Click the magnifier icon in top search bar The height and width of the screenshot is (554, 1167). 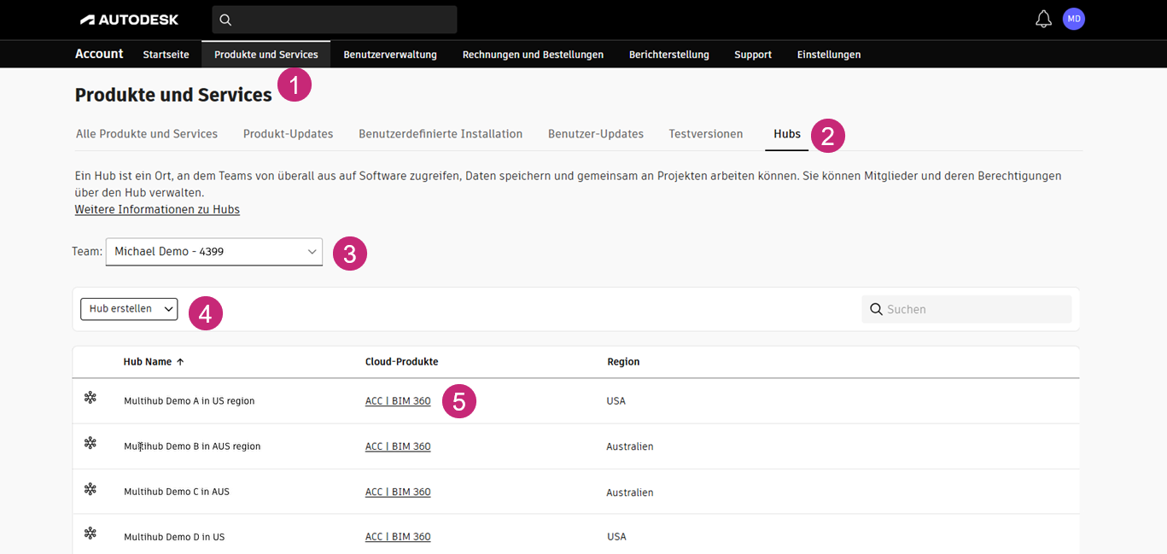point(225,20)
